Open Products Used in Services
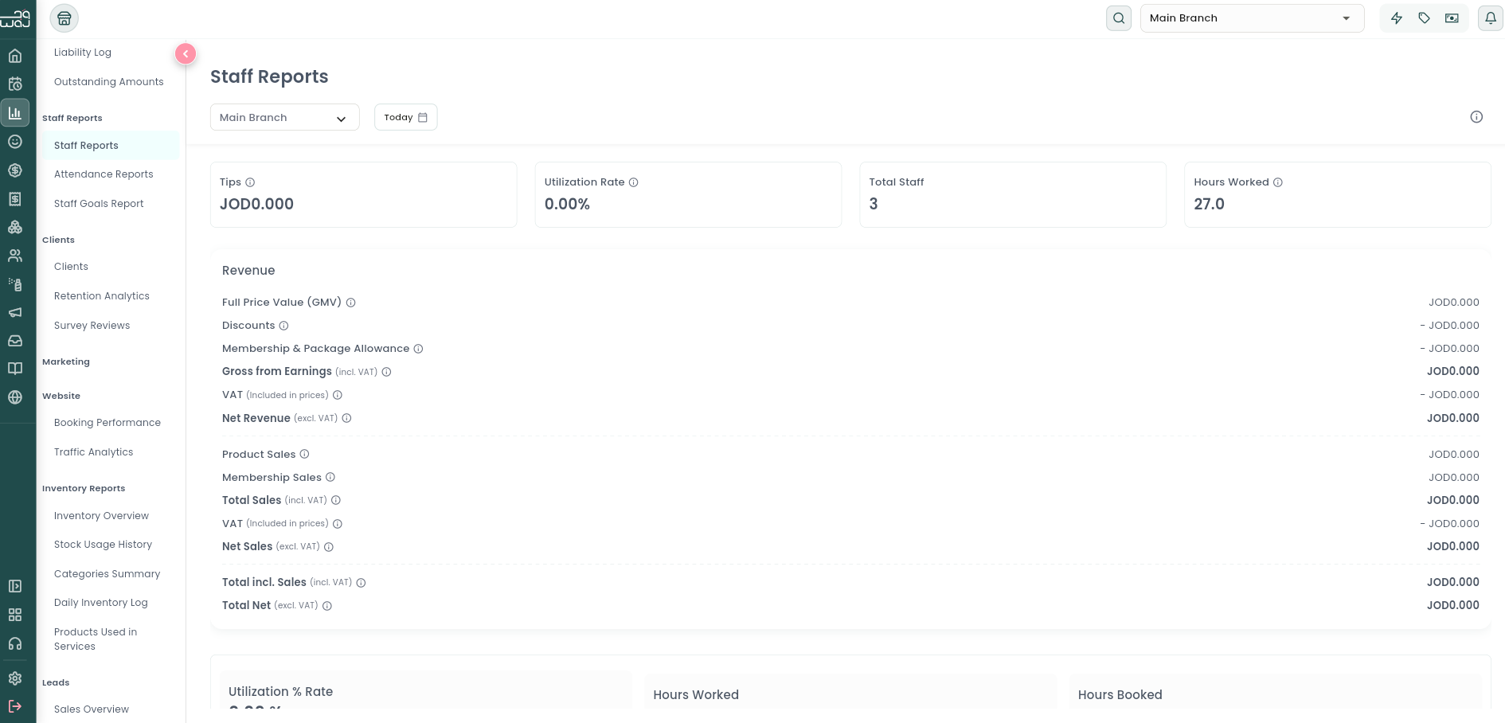Image resolution: width=1505 pixels, height=723 pixels. [96, 639]
